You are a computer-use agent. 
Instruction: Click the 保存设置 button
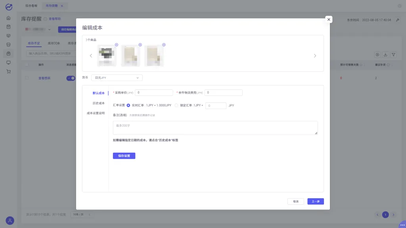tap(124, 156)
